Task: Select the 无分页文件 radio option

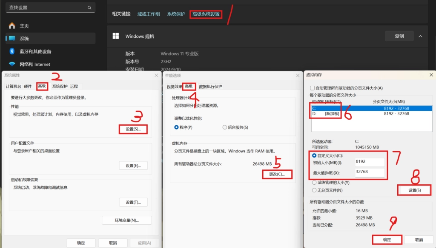Action: [x=314, y=190]
